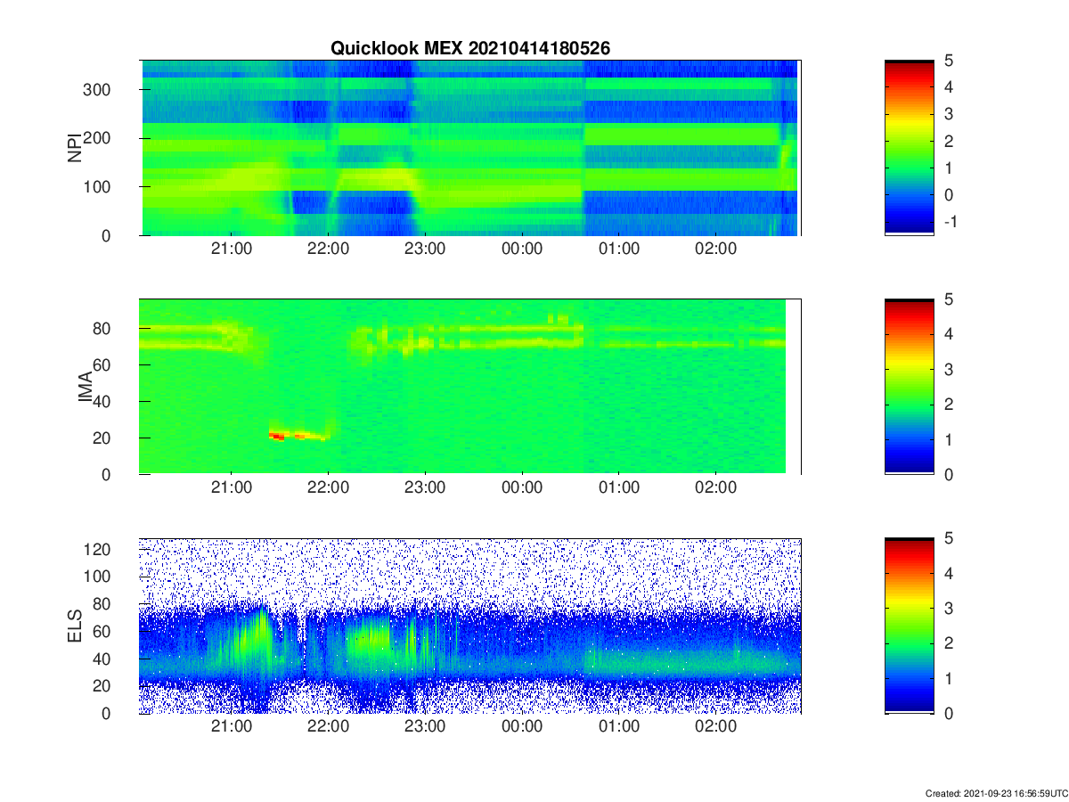Click the Created 2021-09-23 16:56:59UTC timestamp
The image size is (1069, 802).
tap(995, 793)
